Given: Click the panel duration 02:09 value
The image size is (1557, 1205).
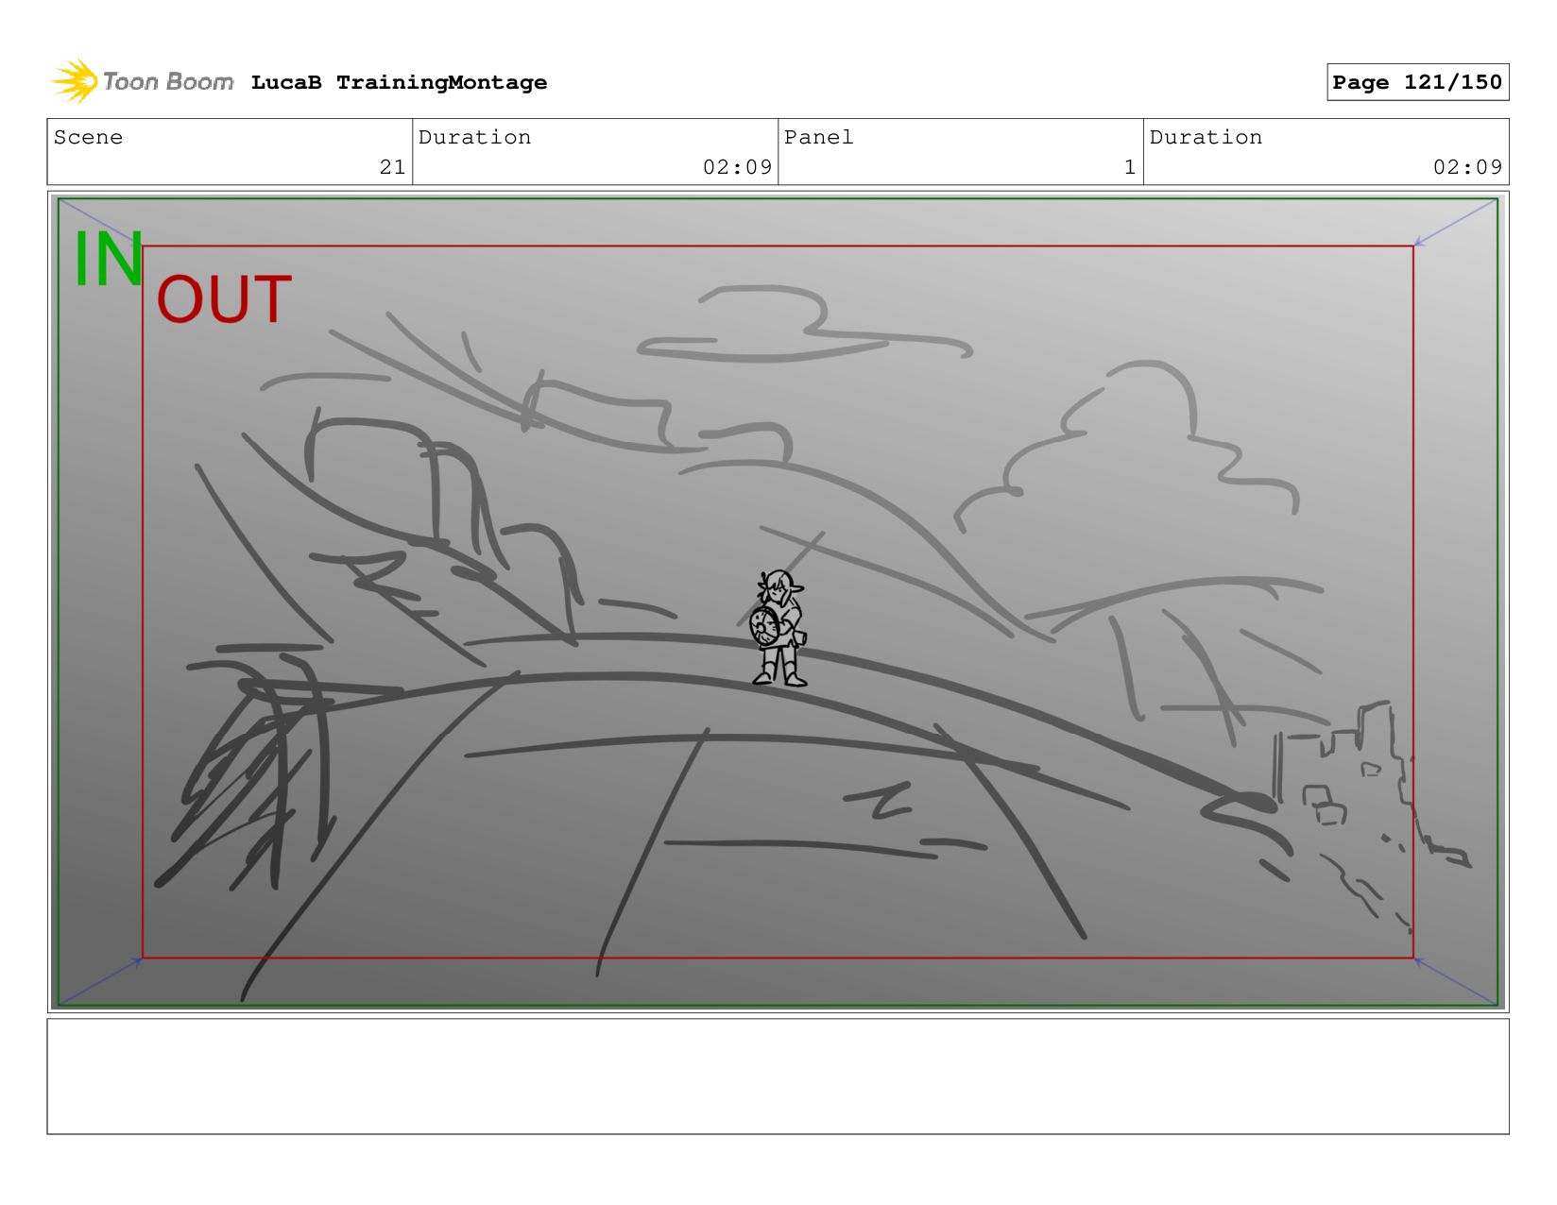Looking at the screenshot, I should pos(1467,167).
